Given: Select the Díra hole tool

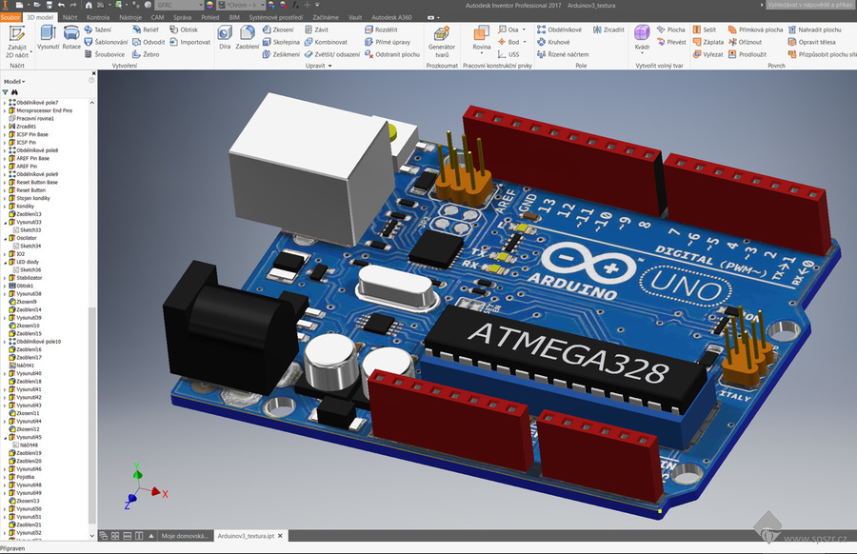Looking at the screenshot, I should [225, 38].
